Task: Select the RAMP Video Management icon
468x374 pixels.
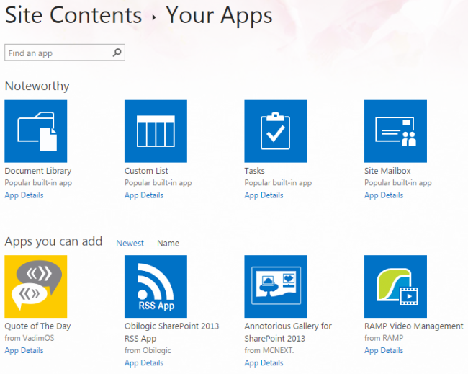Action: (395, 286)
